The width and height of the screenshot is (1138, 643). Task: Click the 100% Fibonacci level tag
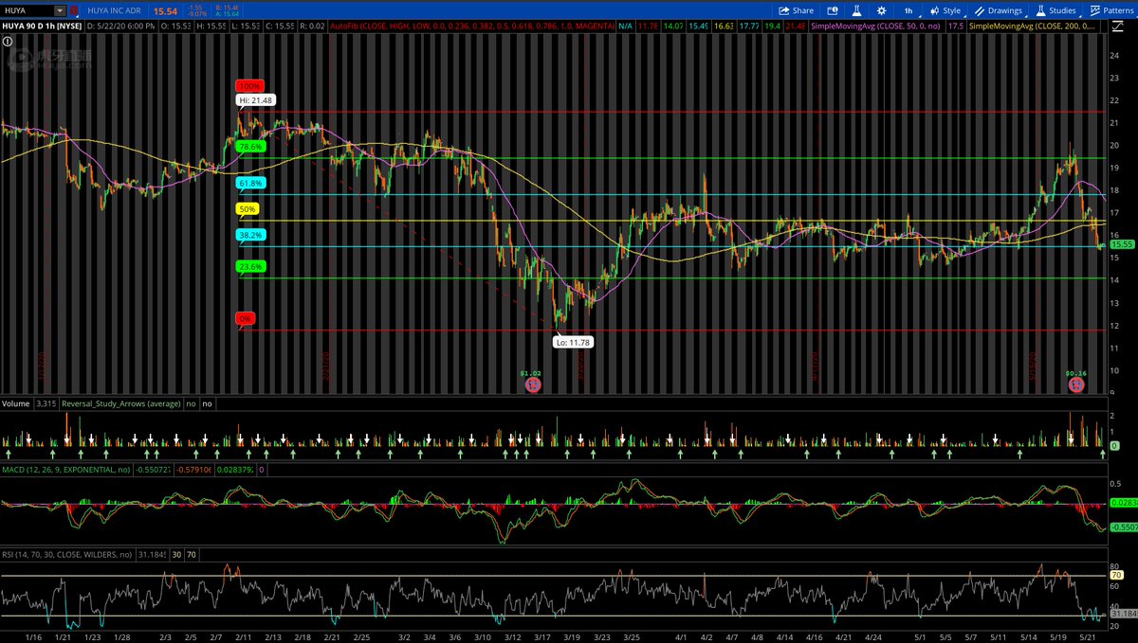point(248,86)
